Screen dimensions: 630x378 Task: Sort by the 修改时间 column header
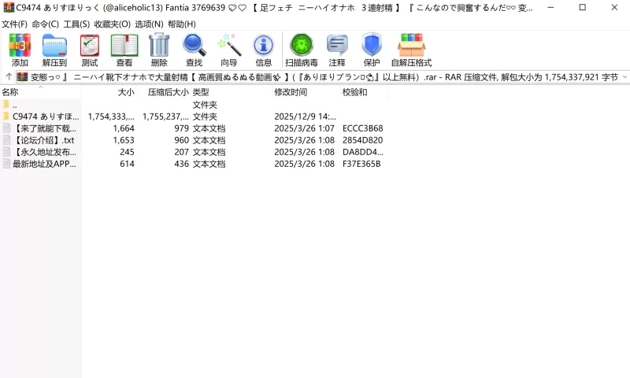click(x=291, y=92)
